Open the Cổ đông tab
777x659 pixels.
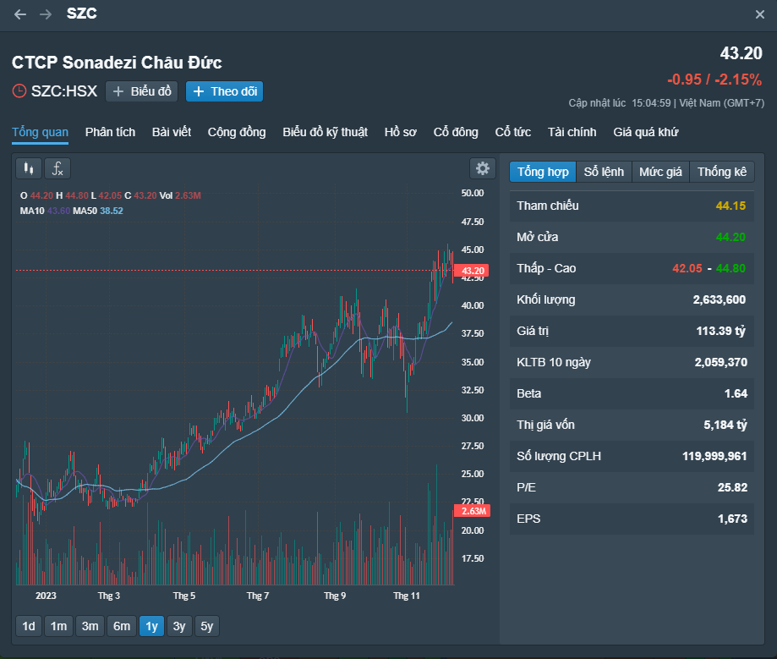pos(456,133)
